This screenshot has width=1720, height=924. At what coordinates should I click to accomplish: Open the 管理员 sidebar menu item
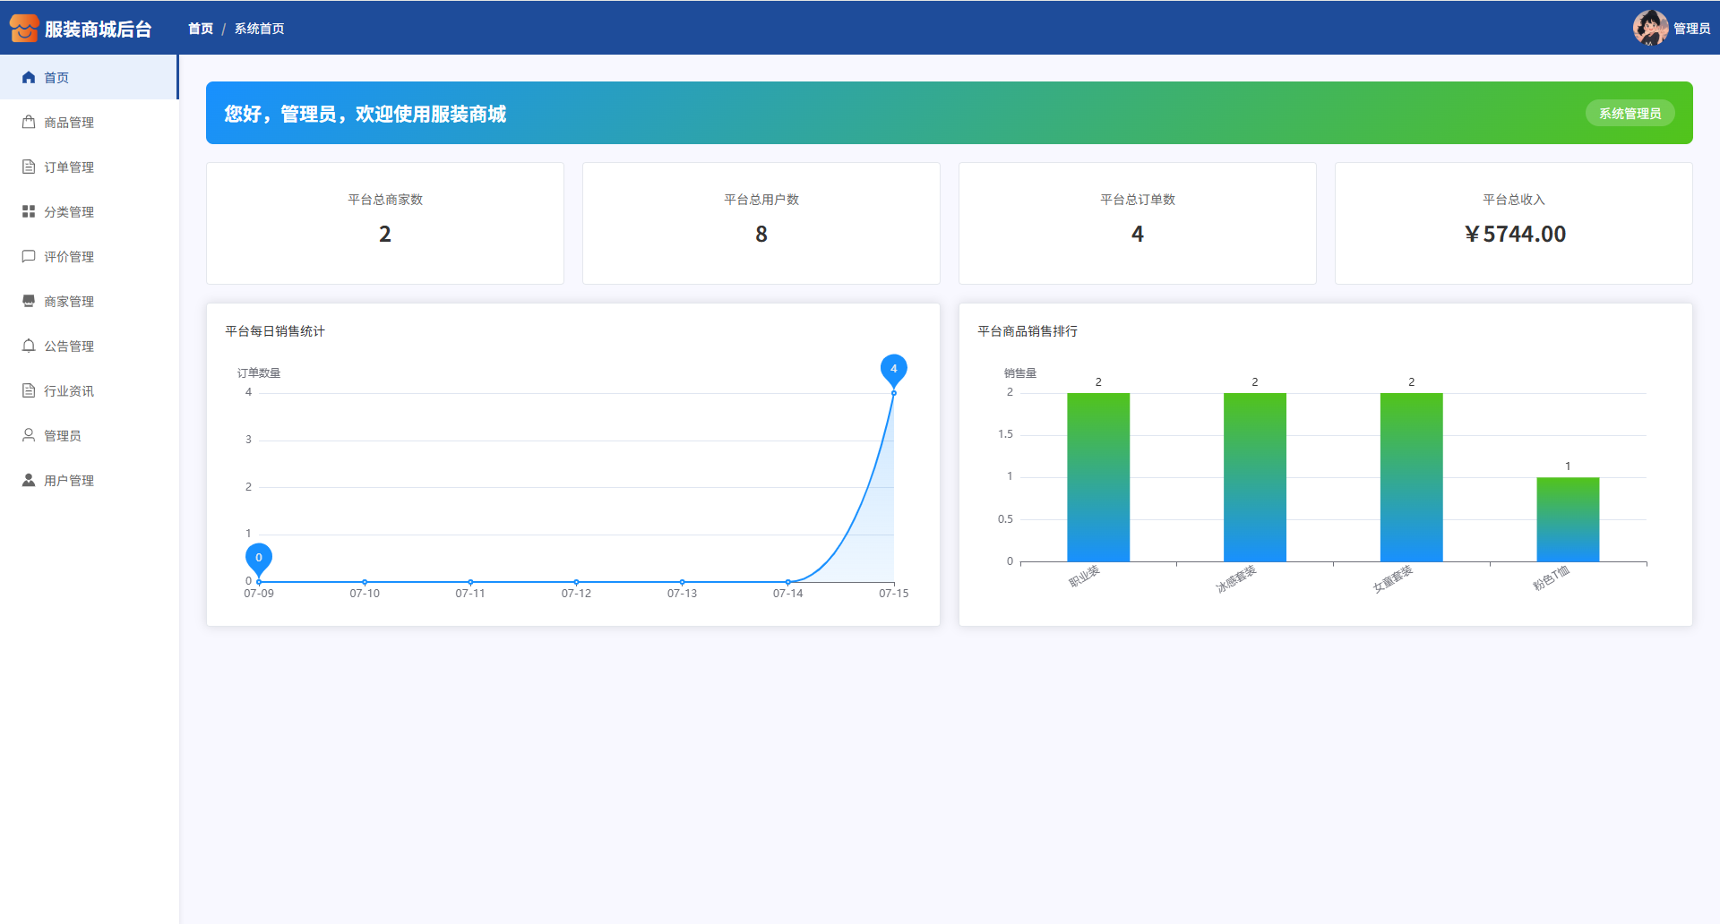pos(63,436)
